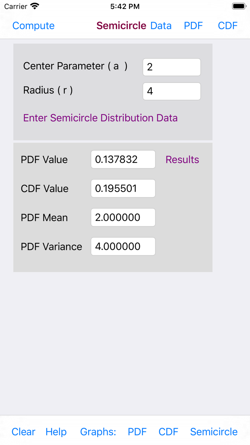Tap the Enter Semicircle Distribution Data label
Screen dimensions: 250x445
pyautogui.click(x=100, y=118)
